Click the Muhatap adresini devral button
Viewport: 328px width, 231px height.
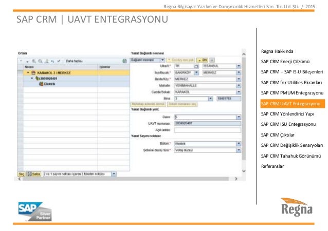click(x=148, y=104)
